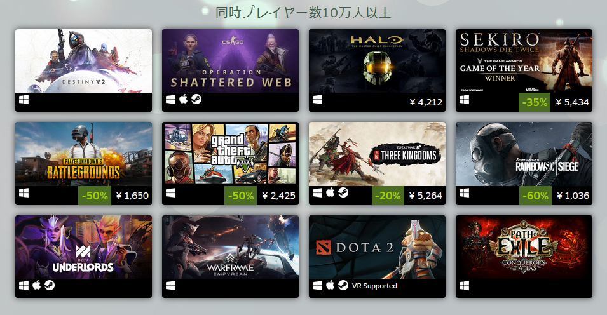Open the Halo Master Chief Collection banner
Viewport: 607px width, 315px height.
(377, 61)
